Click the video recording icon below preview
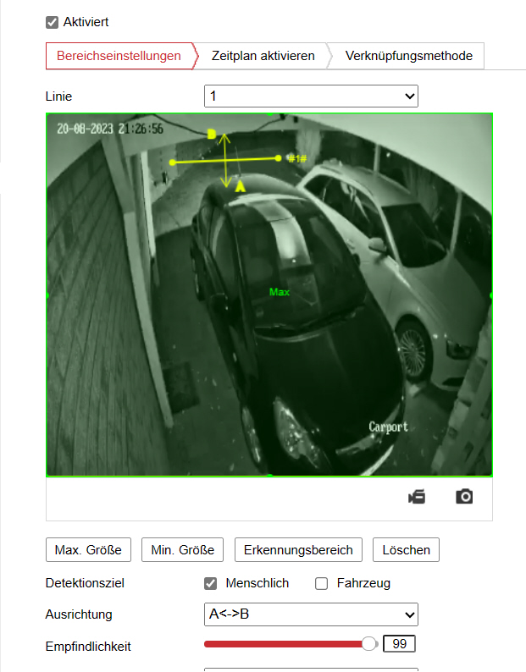This screenshot has height=672, width=526. pos(416,497)
